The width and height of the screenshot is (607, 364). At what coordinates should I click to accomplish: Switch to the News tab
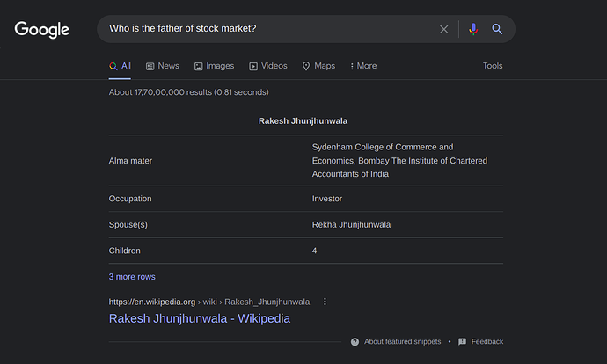(x=163, y=66)
